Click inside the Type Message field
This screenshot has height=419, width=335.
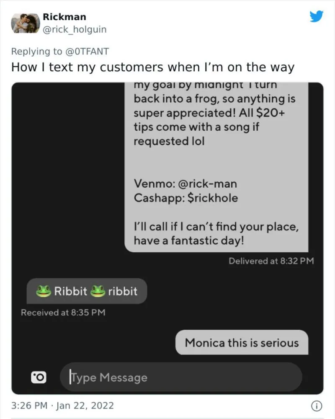tap(181, 378)
